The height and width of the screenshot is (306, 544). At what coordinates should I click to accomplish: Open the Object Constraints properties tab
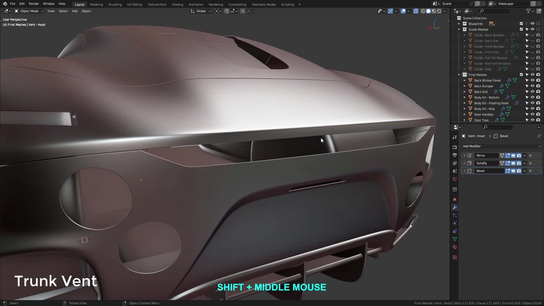pyautogui.click(x=455, y=231)
